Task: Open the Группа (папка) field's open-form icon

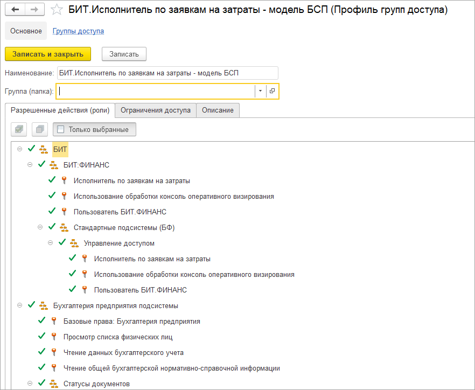Action: (272, 91)
